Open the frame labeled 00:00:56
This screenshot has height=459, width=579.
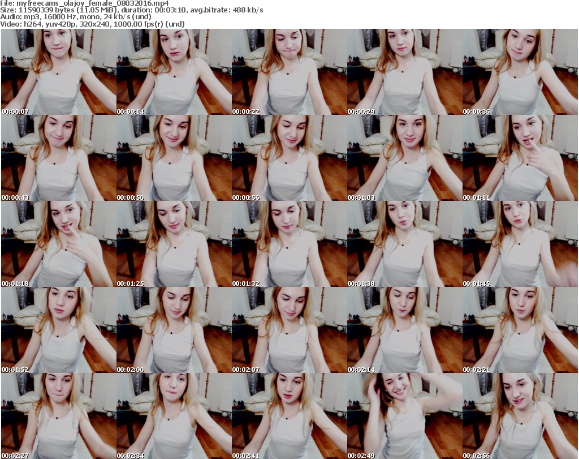[289, 158]
